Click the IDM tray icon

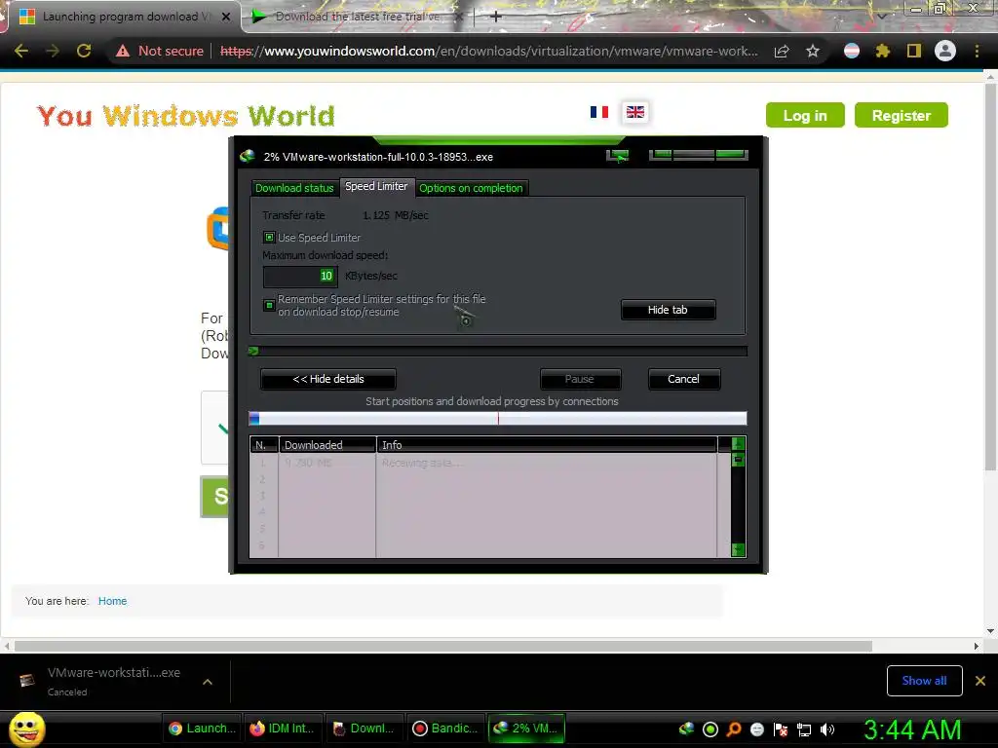click(686, 729)
